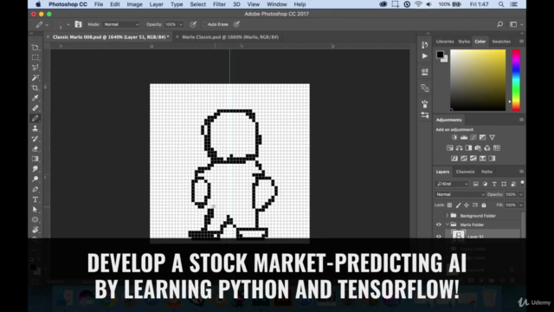This screenshot has width=554, height=312.
Task: Show the Background Folder group
Action: (x=439, y=216)
